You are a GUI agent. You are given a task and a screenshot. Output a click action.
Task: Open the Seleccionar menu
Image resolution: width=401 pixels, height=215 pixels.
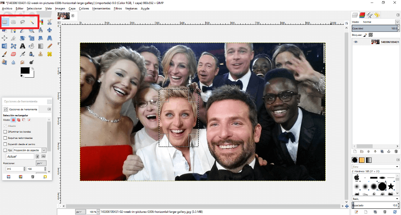(34, 8)
